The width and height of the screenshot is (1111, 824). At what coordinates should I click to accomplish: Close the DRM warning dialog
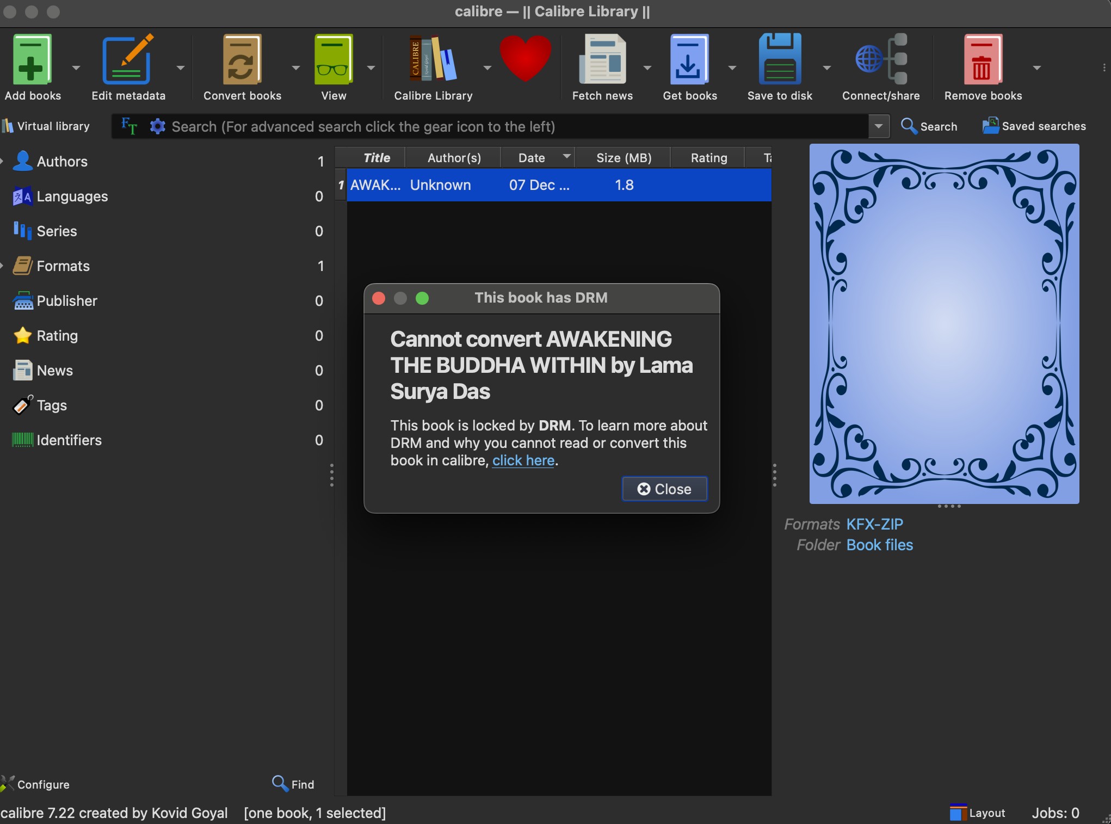coord(664,489)
